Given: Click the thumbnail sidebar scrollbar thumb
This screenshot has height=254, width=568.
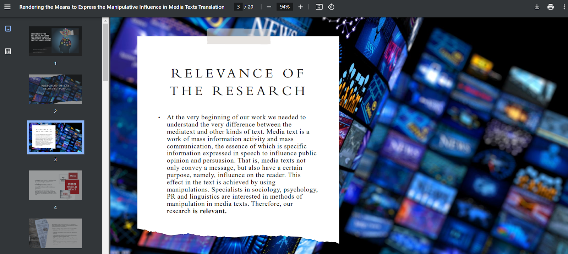Looking at the screenshot, I should click(105, 53).
